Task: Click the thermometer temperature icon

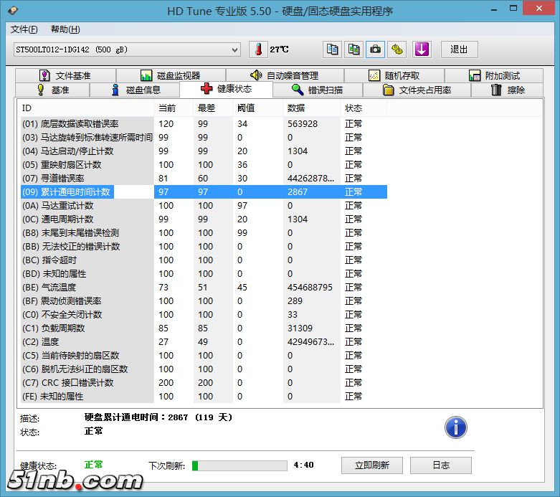Action: point(258,49)
